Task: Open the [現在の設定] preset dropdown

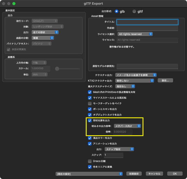Action: 89,174
